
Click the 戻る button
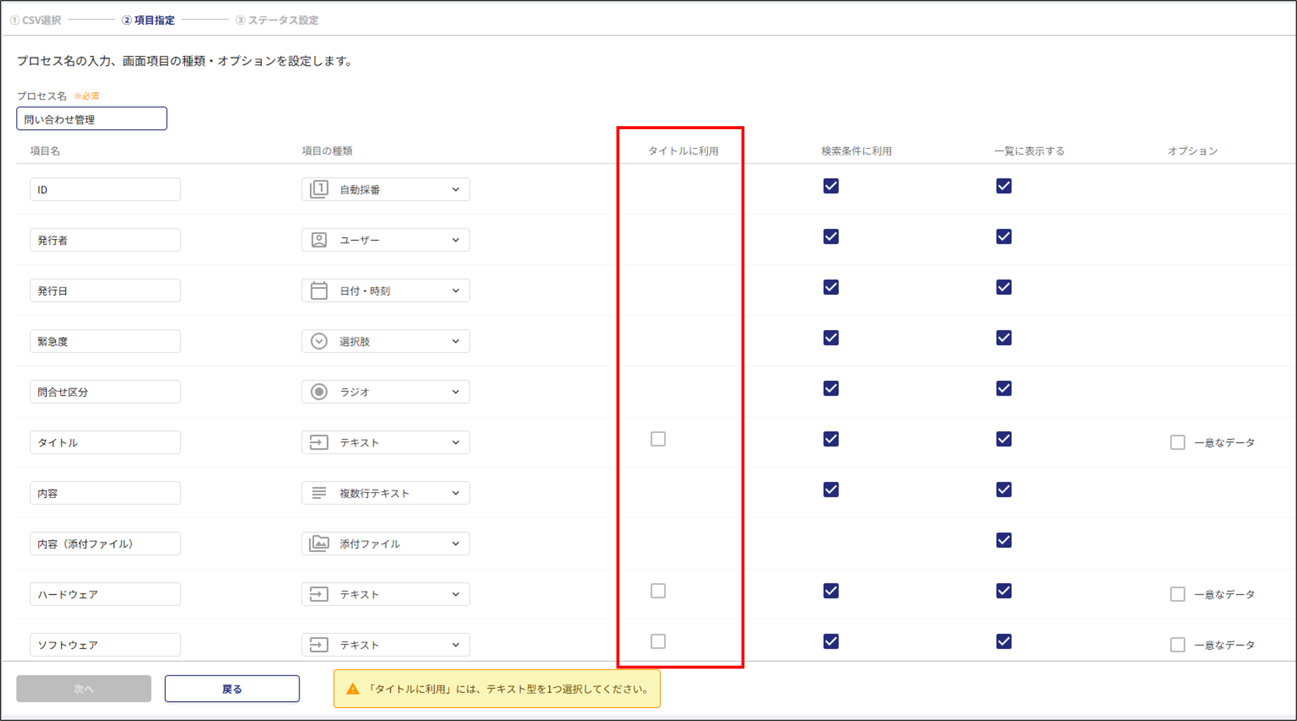click(x=232, y=689)
